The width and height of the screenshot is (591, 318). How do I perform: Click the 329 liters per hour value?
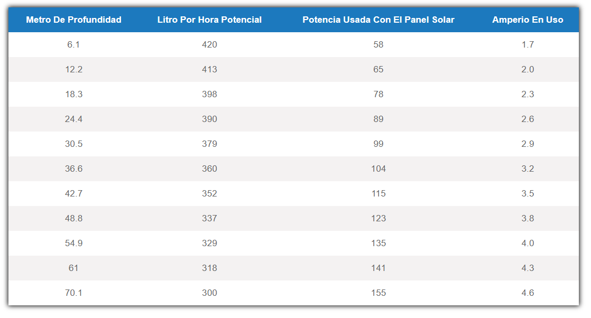[209, 244]
